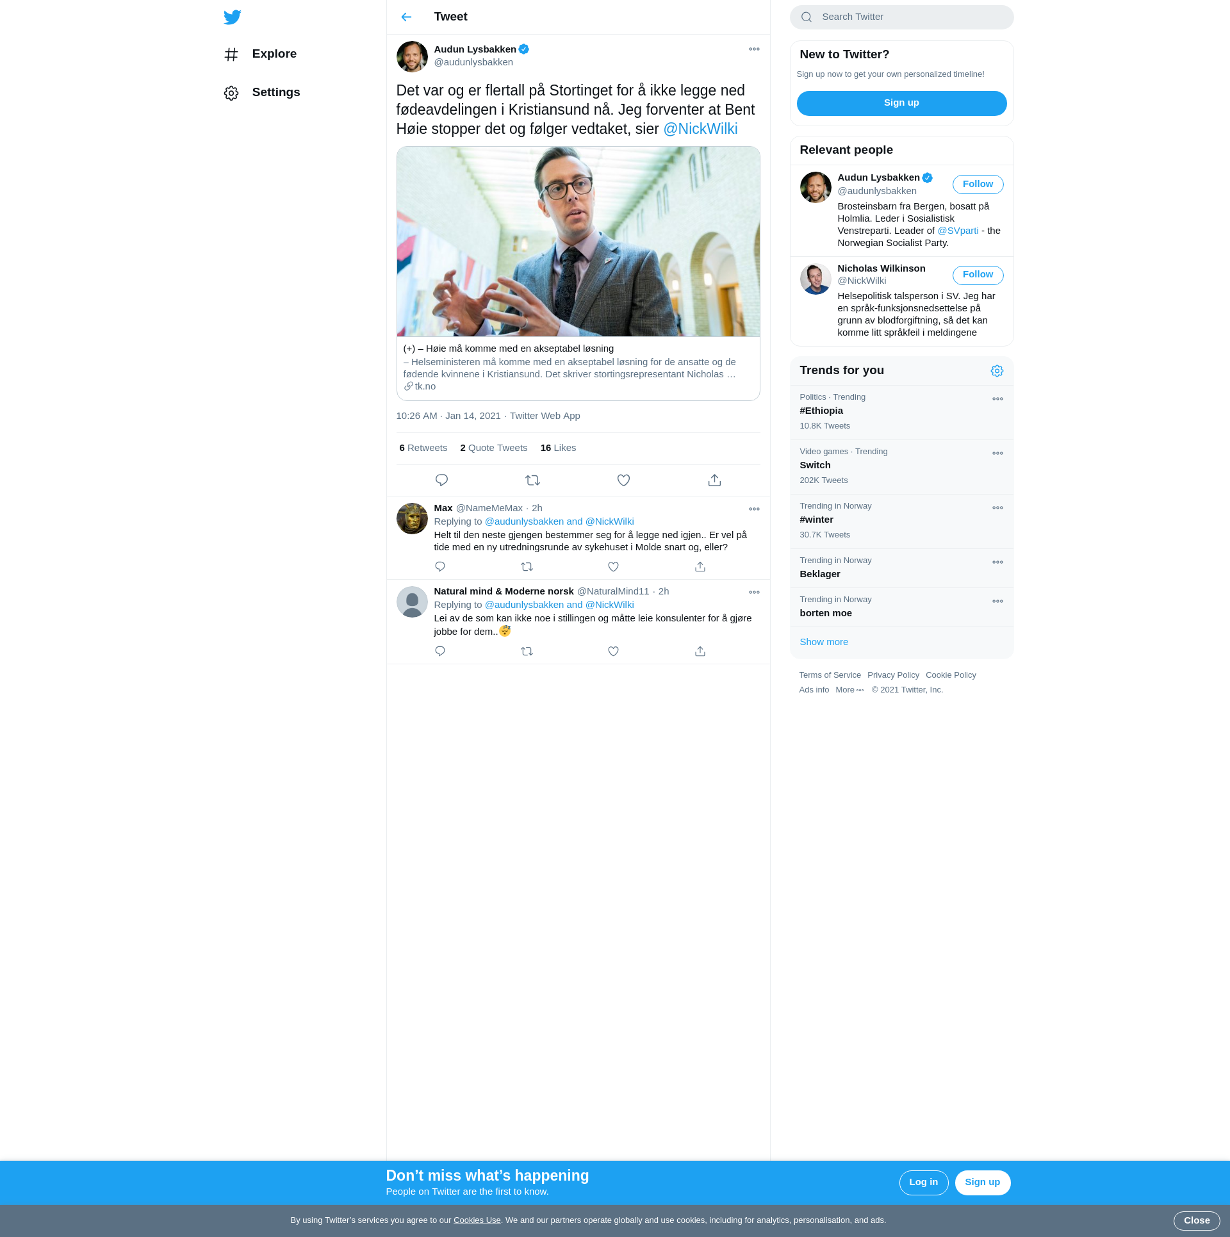Open Terms of Service footer link
The image size is (1230, 1237).
830,675
